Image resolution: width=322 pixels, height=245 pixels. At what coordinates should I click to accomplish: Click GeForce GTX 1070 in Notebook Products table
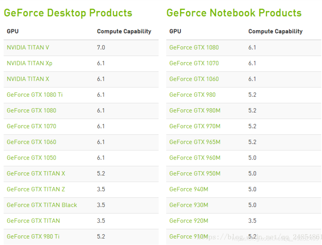pos(194,63)
